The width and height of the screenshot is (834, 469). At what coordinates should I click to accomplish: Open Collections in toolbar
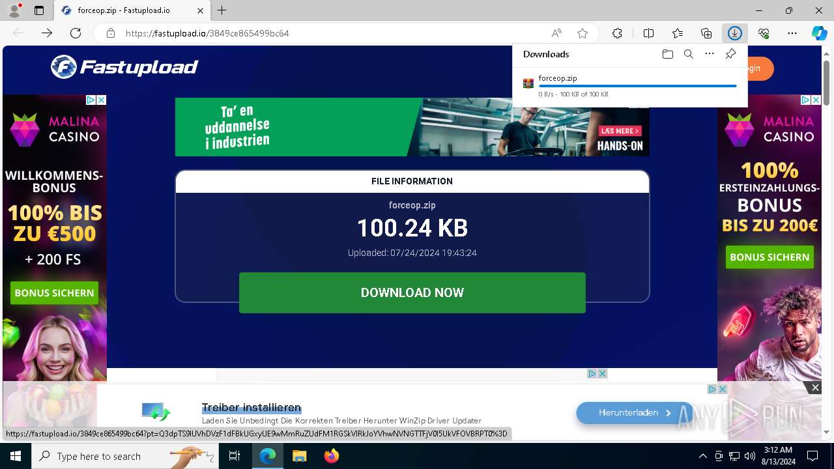click(706, 33)
